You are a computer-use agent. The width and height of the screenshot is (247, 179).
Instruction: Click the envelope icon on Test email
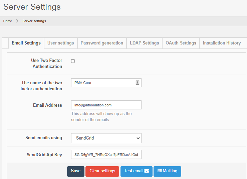pyautogui.click(x=147, y=171)
